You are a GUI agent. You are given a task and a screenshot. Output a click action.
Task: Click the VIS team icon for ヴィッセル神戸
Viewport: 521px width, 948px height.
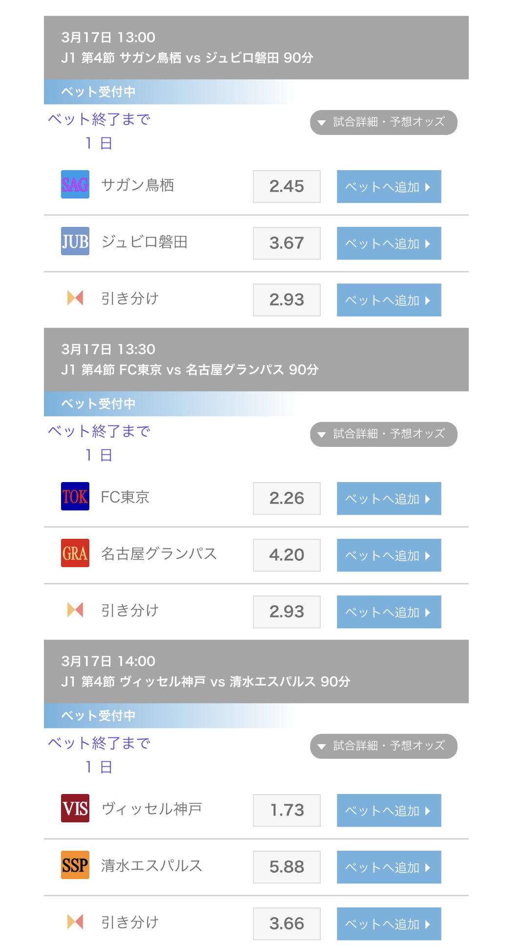(75, 808)
